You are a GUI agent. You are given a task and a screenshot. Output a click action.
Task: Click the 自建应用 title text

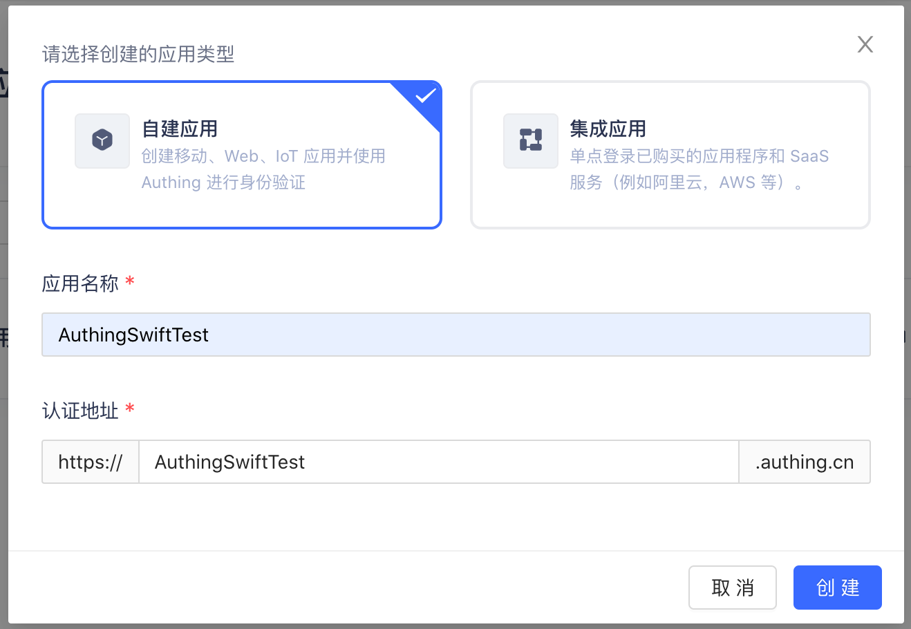click(x=180, y=129)
